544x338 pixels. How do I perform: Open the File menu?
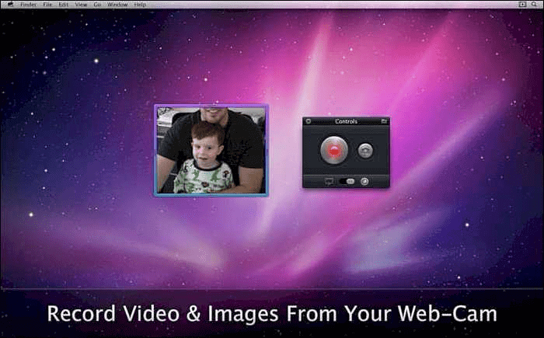point(47,5)
